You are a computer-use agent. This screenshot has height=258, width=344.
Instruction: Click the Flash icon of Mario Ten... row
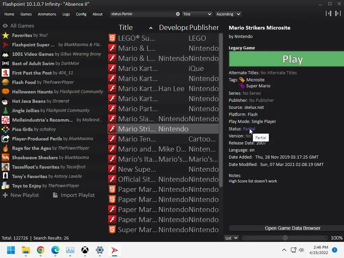pos(112,139)
